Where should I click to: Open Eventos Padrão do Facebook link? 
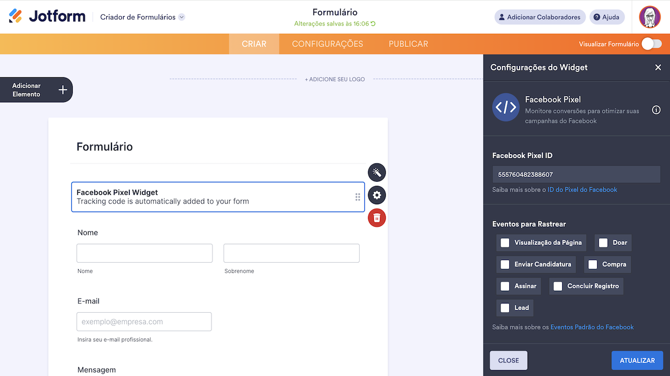point(592,327)
